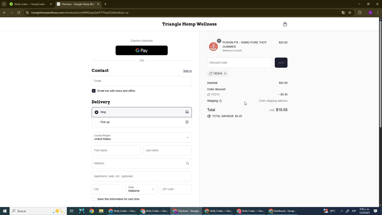This screenshot has width=382, height=215.
Task: Click the ESP language indicator
Action: coord(354,211)
